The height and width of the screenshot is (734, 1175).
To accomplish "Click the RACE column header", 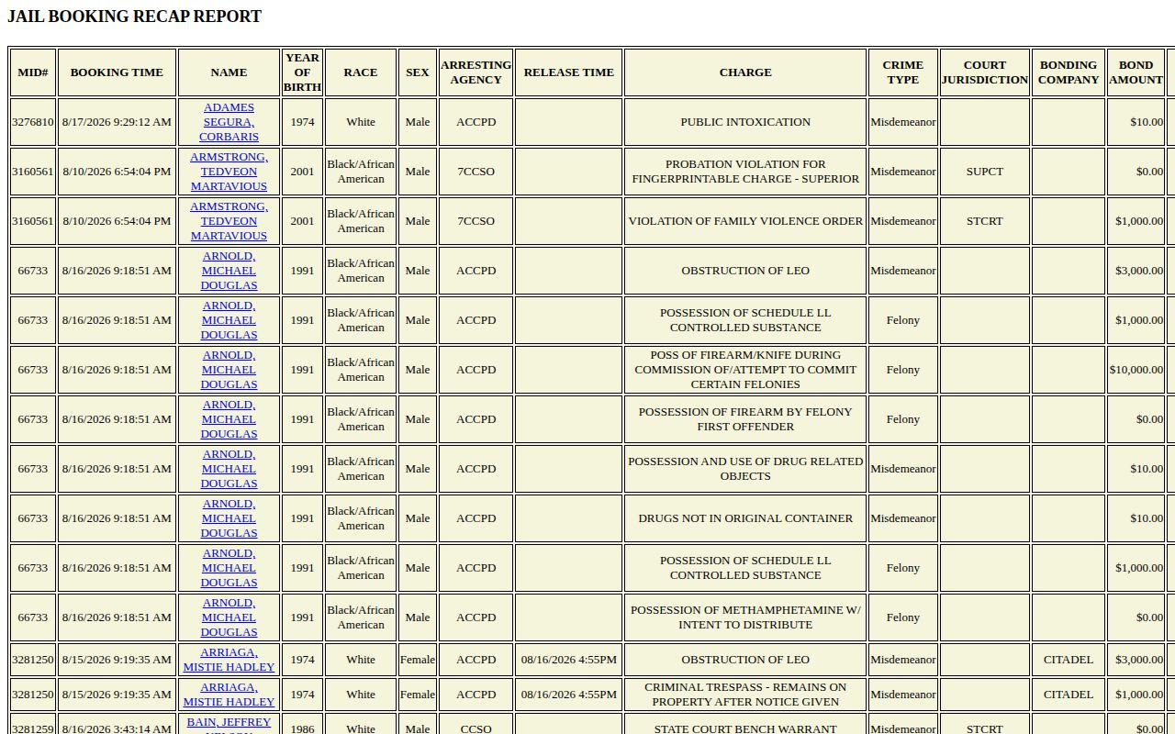I will coord(361,72).
